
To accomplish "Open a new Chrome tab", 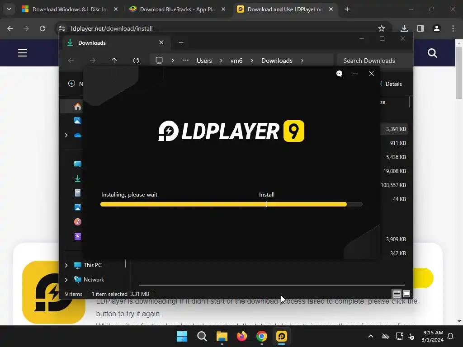I will [347, 9].
